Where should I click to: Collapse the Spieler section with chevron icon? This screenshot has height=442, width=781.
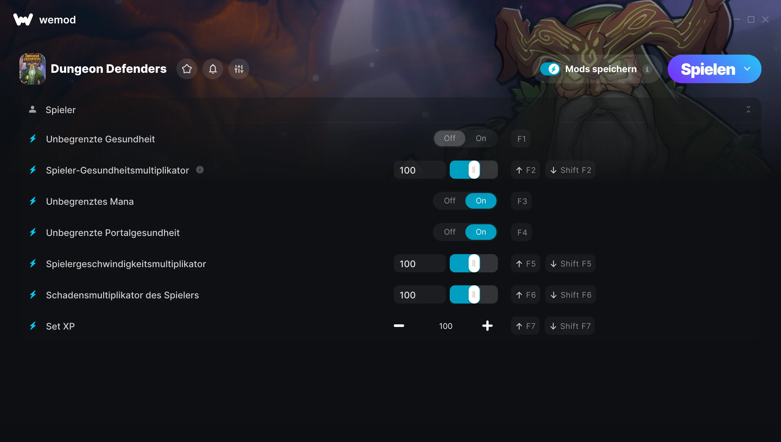coord(748,110)
